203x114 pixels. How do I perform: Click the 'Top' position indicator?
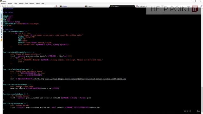tap(198, 111)
